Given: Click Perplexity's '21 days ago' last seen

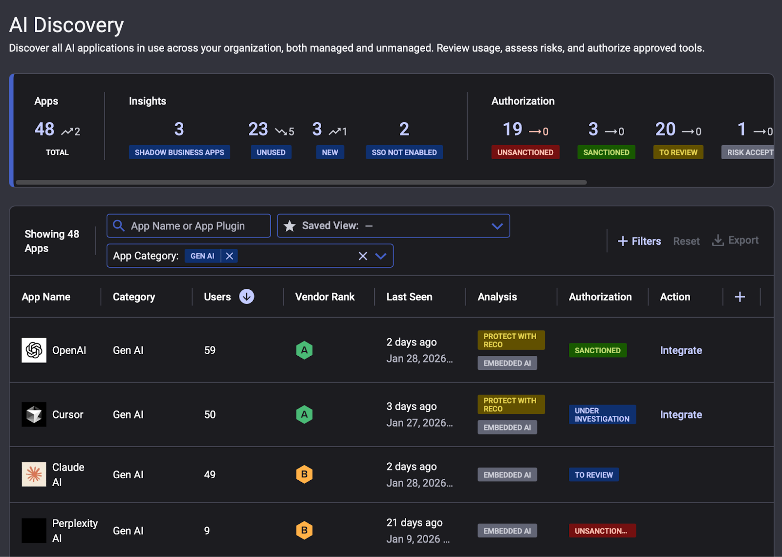Looking at the screenshot, I should click(x=414, y=523).
